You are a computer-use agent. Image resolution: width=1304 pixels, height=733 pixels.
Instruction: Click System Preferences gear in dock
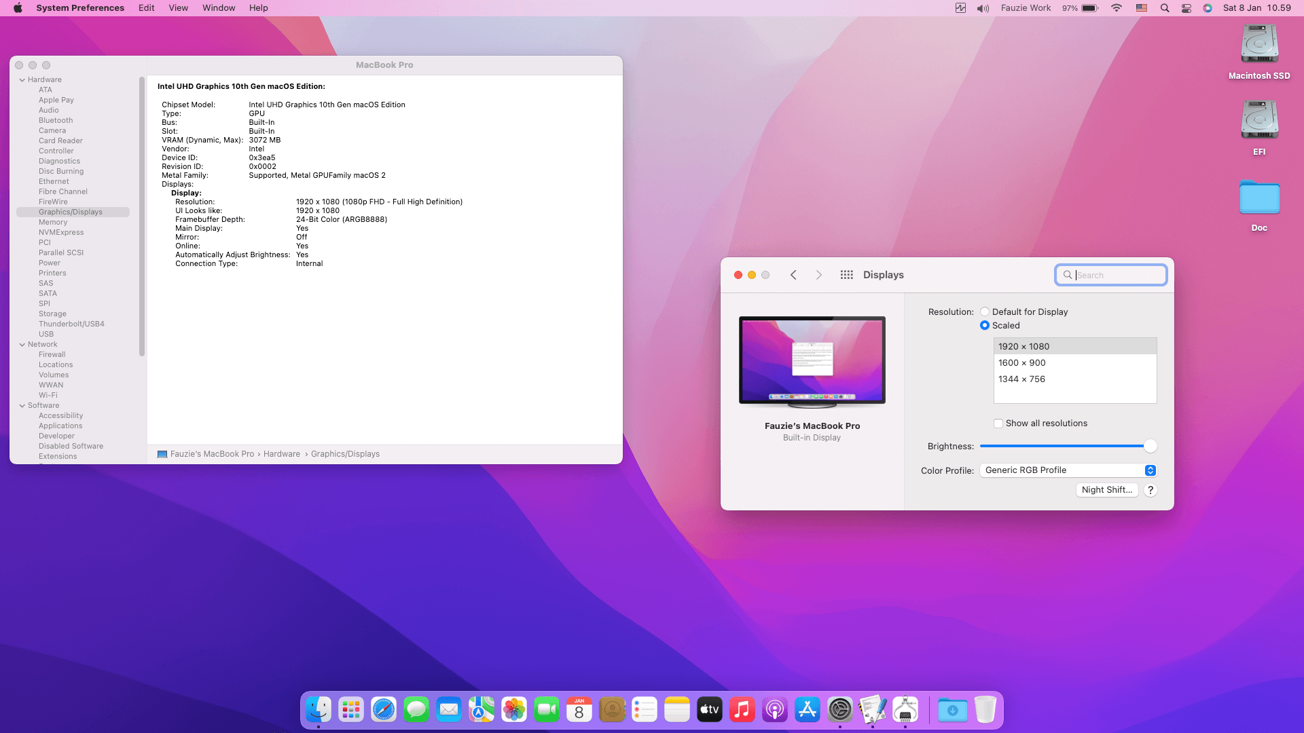click(840, 710)
